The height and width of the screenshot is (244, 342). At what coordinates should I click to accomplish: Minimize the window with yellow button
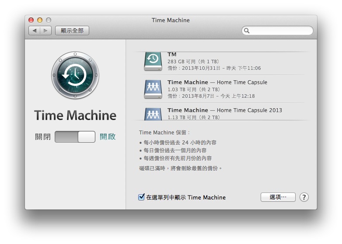(40, 20)
